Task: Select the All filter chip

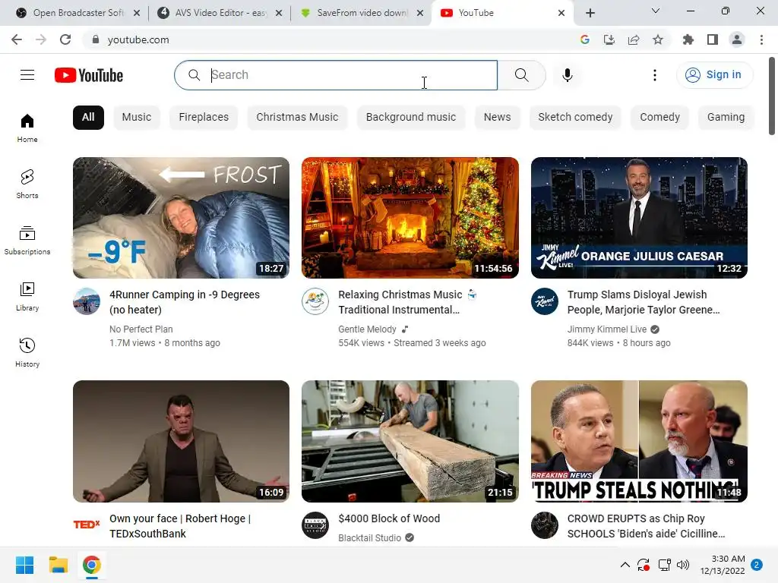Action: [88, 118]
